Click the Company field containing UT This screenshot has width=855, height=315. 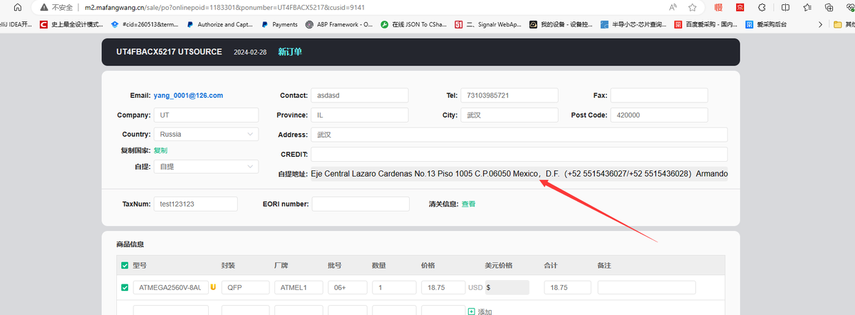pos(206,115)
